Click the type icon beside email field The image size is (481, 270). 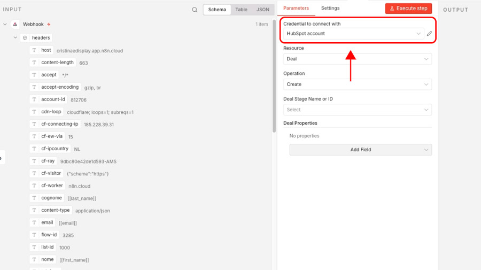[34, 222]
